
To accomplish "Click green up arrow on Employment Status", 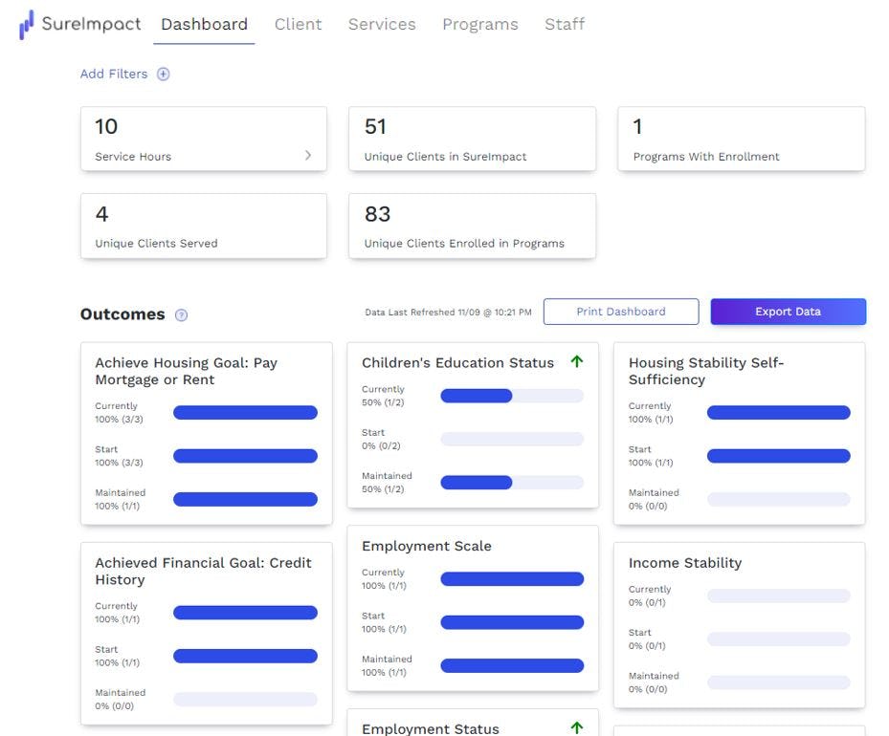I will tap(576, 727).
